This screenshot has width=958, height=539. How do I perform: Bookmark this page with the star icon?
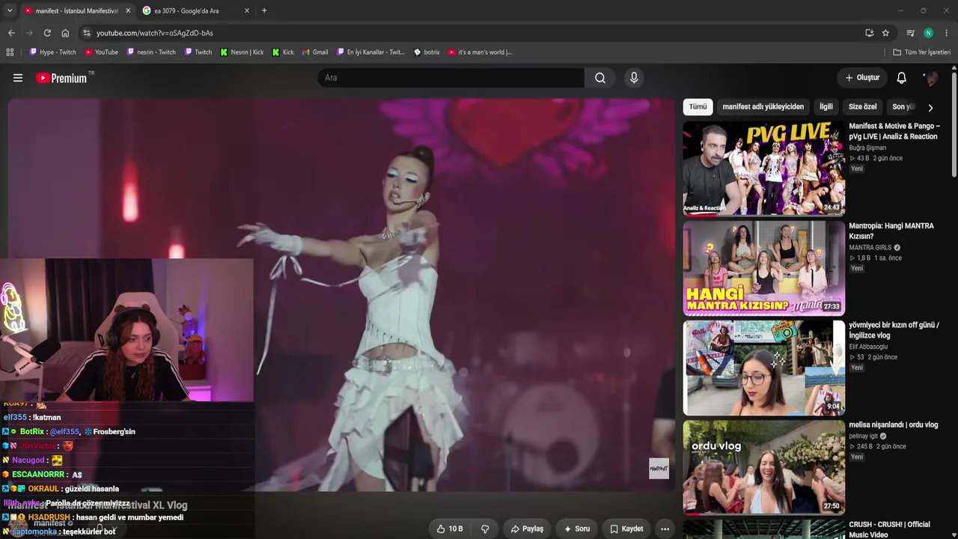(x=885, y=33)
